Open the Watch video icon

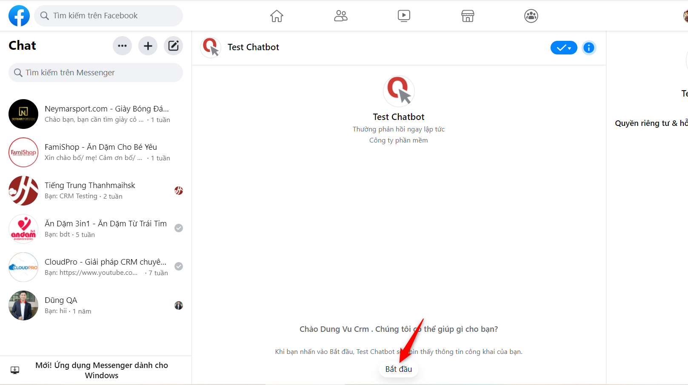coord(404,16)
